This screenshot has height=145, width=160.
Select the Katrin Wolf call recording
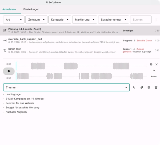pyautogui.click(x=80, y=50)
